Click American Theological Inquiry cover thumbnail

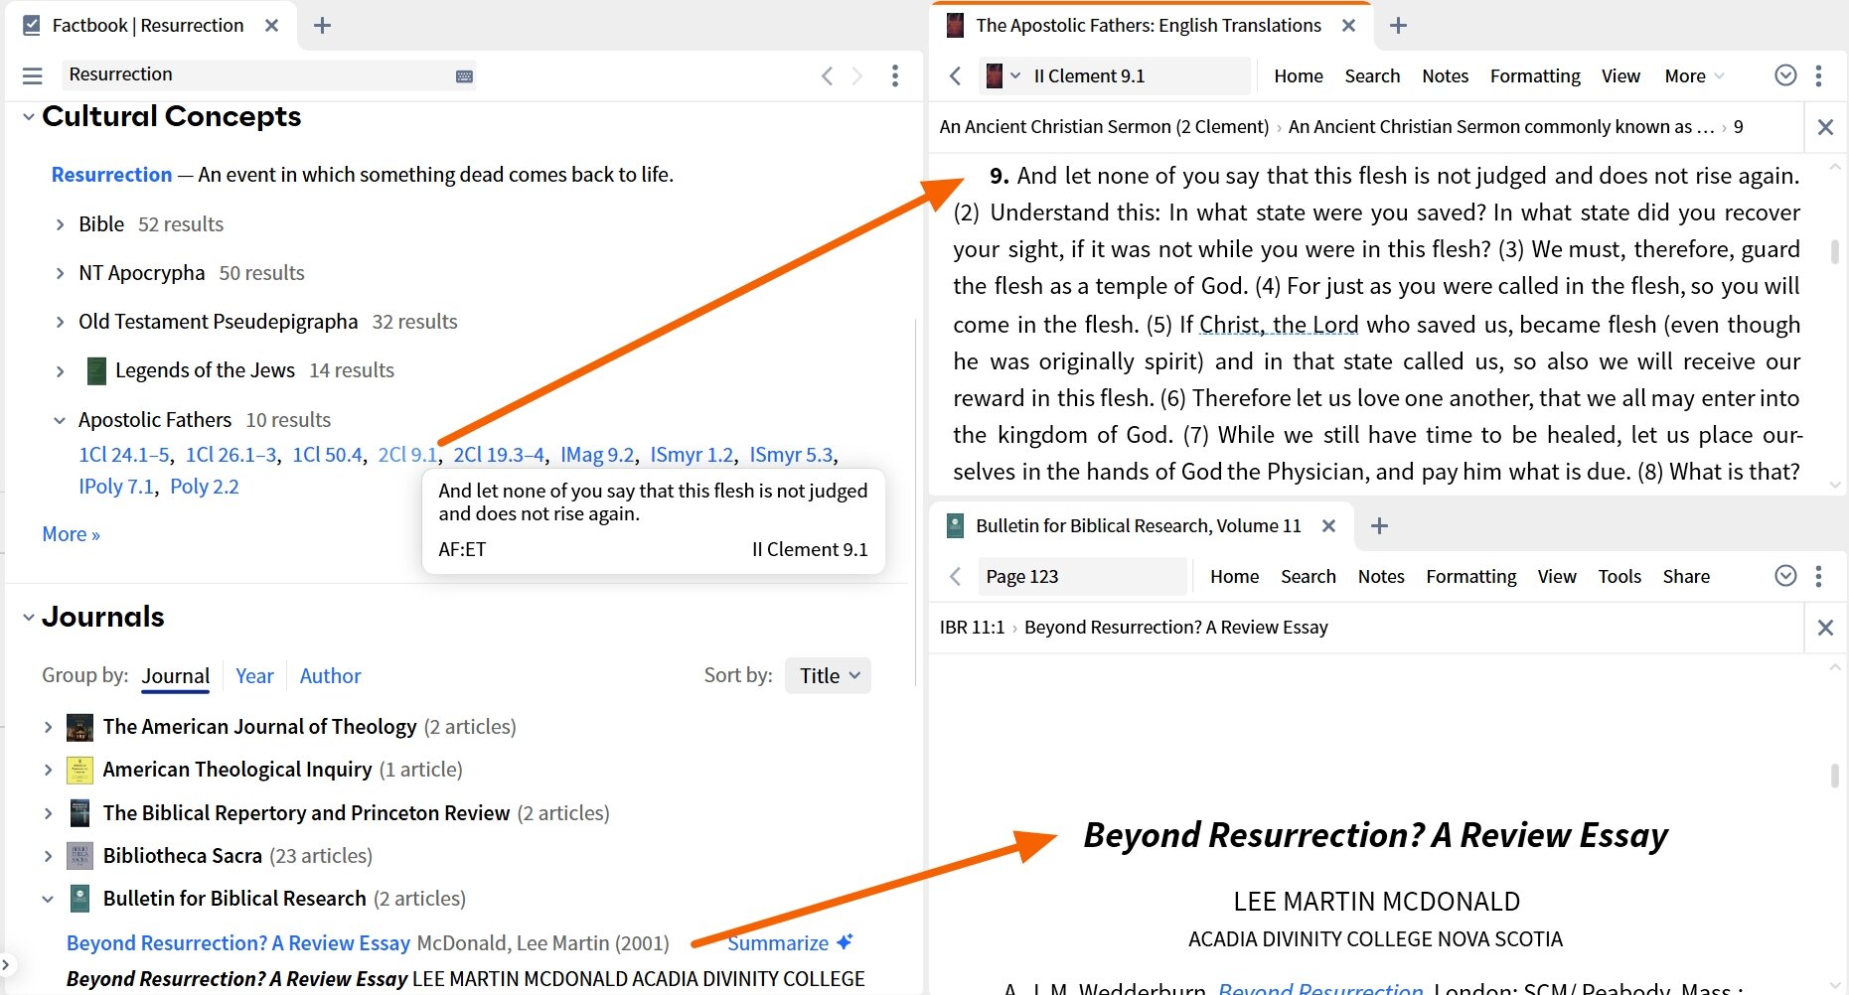point(79,771)
